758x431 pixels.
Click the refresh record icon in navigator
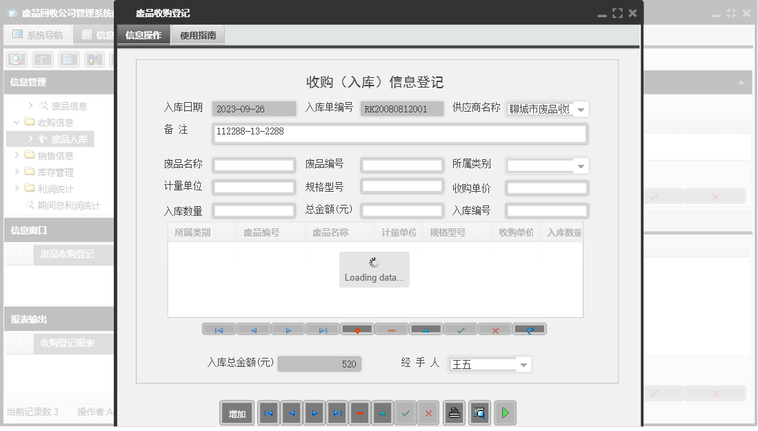click(x=529, y=330)
